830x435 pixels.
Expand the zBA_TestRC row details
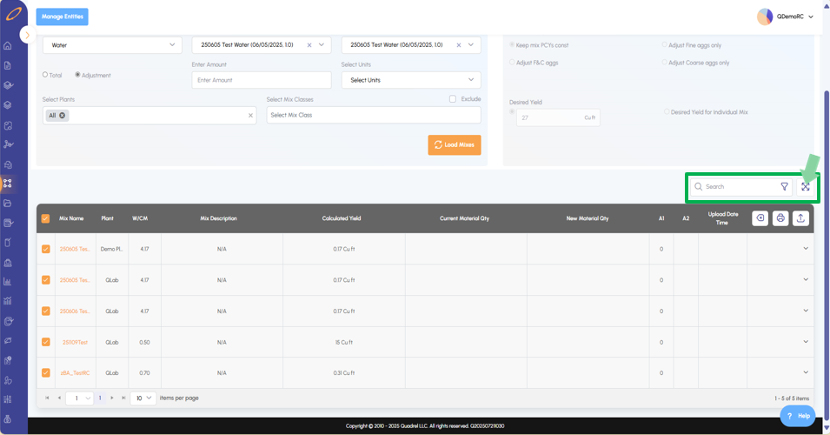806,372
